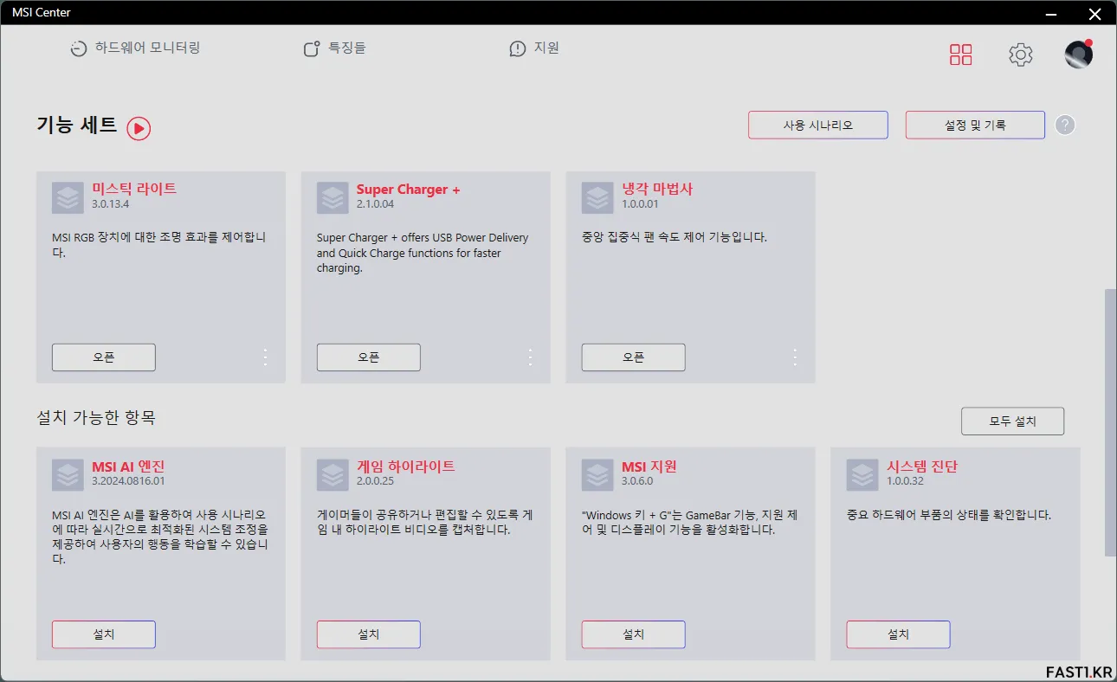Click the 냉각 마법사 layers icon
This screenshot has width=1117, height=682.
597,198
